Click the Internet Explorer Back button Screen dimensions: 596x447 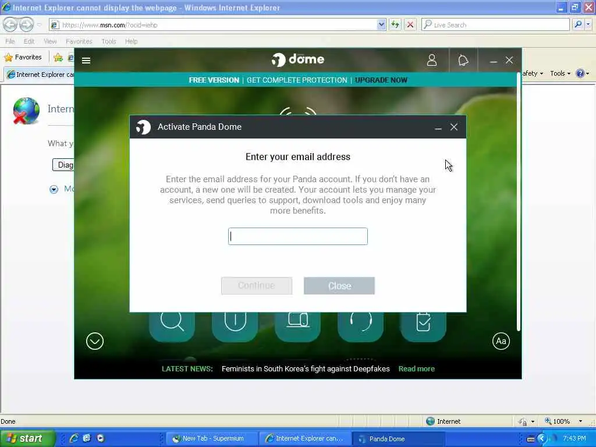point(10,24)
